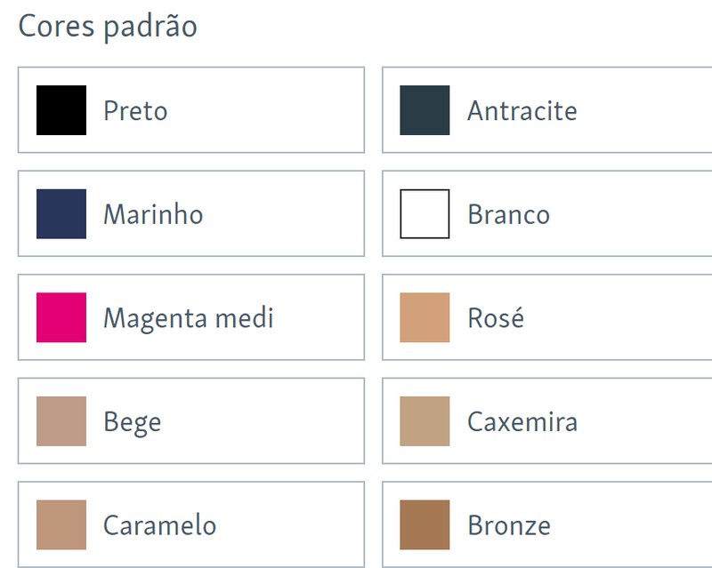Choose the Bronze option tile
The width and height of the screenshot is (712, 568).
[x=546, y=524]
